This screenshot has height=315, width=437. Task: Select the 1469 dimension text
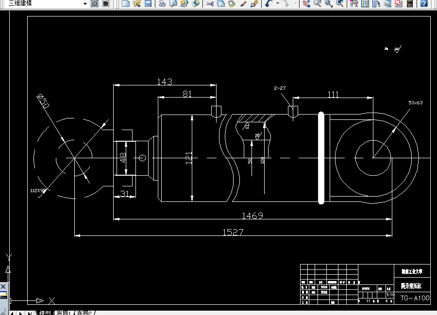[252, 216]
